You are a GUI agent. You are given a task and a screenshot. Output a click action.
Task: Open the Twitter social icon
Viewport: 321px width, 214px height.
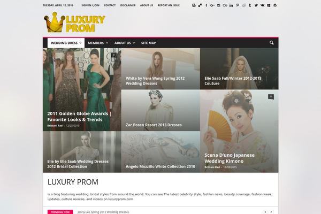coord(256,5)
